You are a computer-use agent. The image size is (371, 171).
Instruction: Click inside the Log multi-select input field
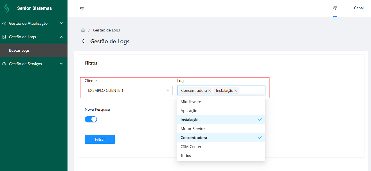(x=251, y=90)
